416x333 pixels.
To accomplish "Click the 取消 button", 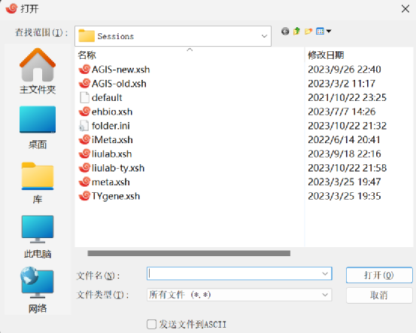I will click(379, 295).
